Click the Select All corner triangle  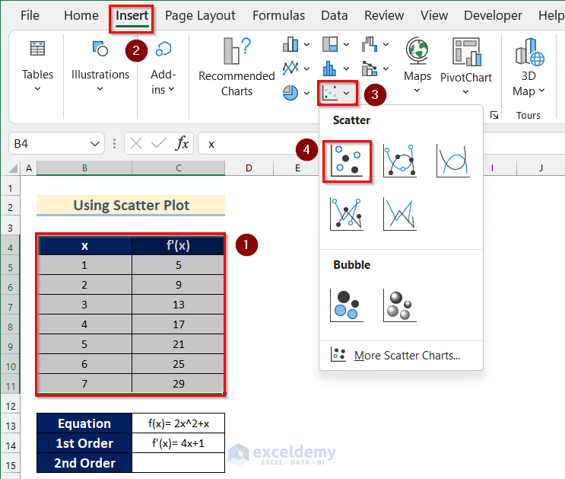13,168
